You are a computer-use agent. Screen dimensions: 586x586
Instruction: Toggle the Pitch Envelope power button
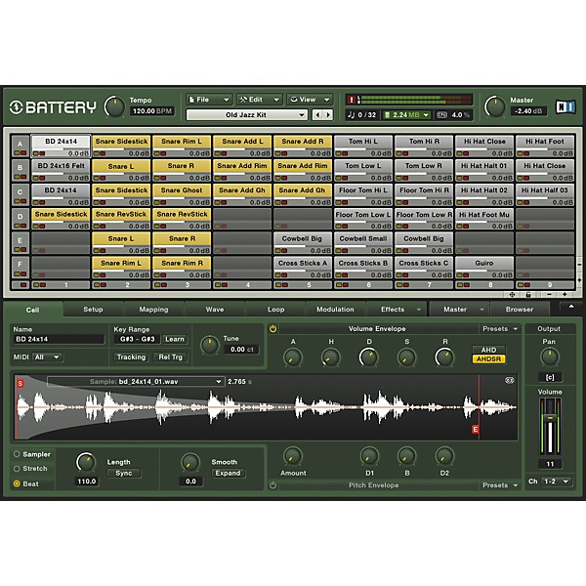272,485
